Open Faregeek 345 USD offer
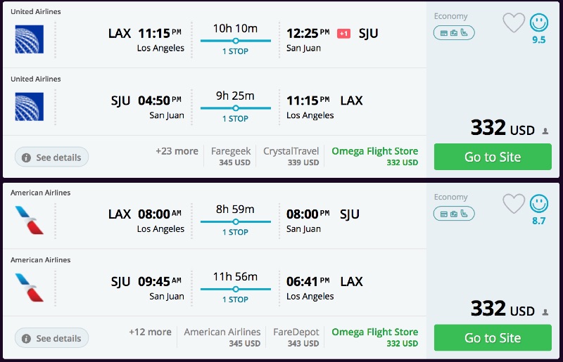 (231, 156)
